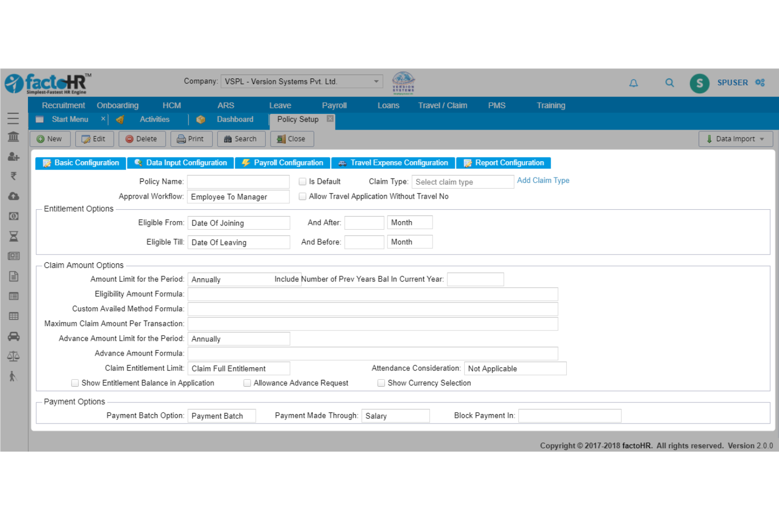Switch to Payroll Configuration tab

[283, 163]
